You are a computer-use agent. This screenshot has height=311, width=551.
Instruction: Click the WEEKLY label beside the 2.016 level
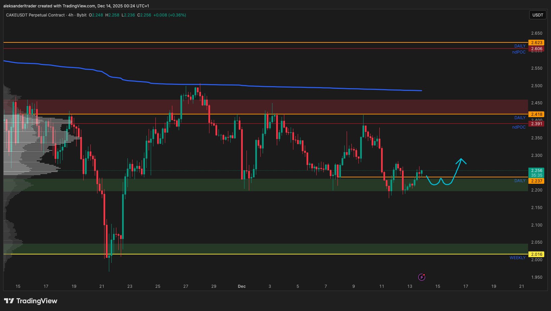[518, 258]
